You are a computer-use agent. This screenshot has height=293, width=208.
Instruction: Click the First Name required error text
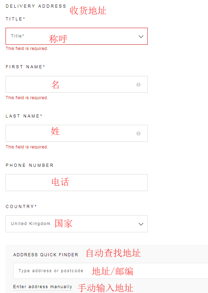tap(27, 98)
